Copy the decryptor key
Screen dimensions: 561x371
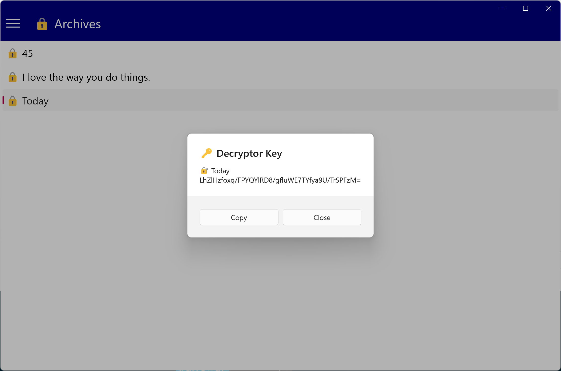[239, 217]
